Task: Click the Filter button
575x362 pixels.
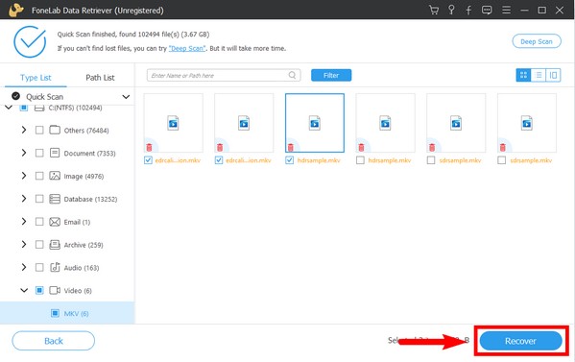Action: pyautogui.click(x=331, y=75)
